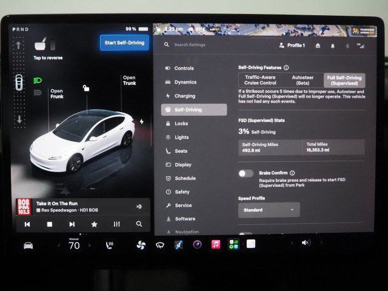Screen dimensions: 388x291
Task: Favorite the current station with star
Action: click(x=95, y=224)
